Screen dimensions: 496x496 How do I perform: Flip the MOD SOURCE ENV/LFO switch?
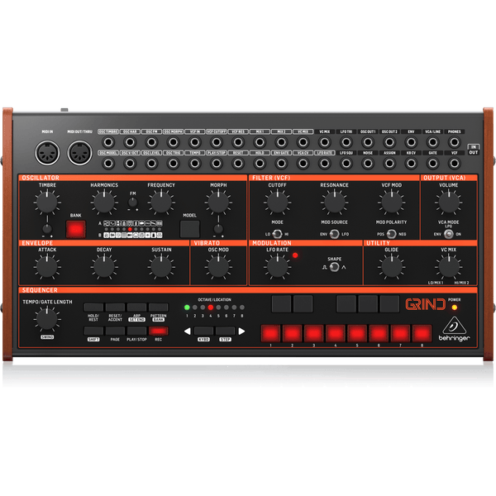[334, 233]
